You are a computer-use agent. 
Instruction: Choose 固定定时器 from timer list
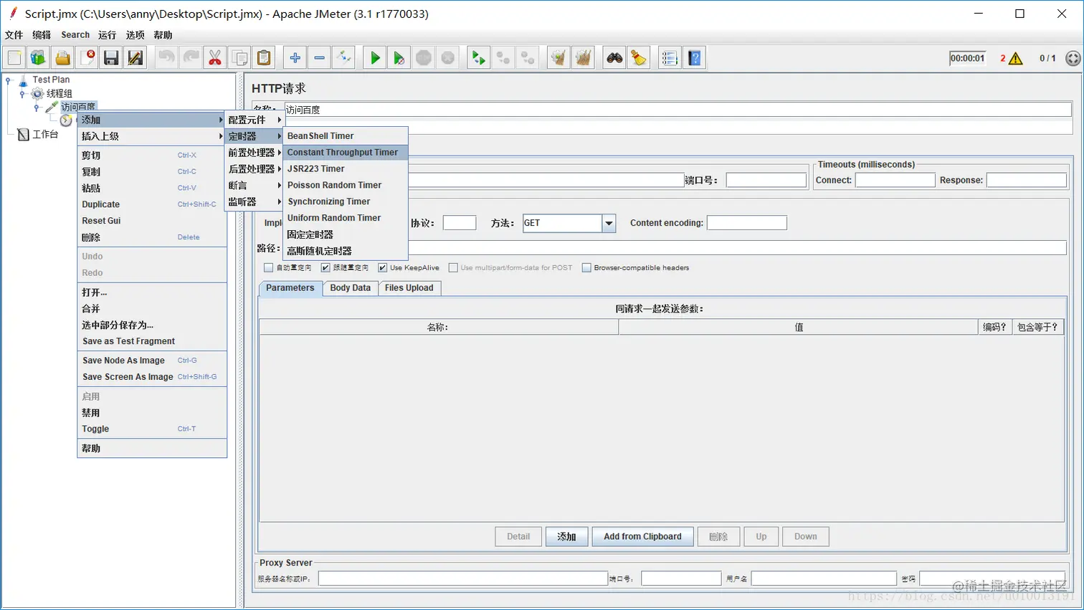click(x=346, y=235)
